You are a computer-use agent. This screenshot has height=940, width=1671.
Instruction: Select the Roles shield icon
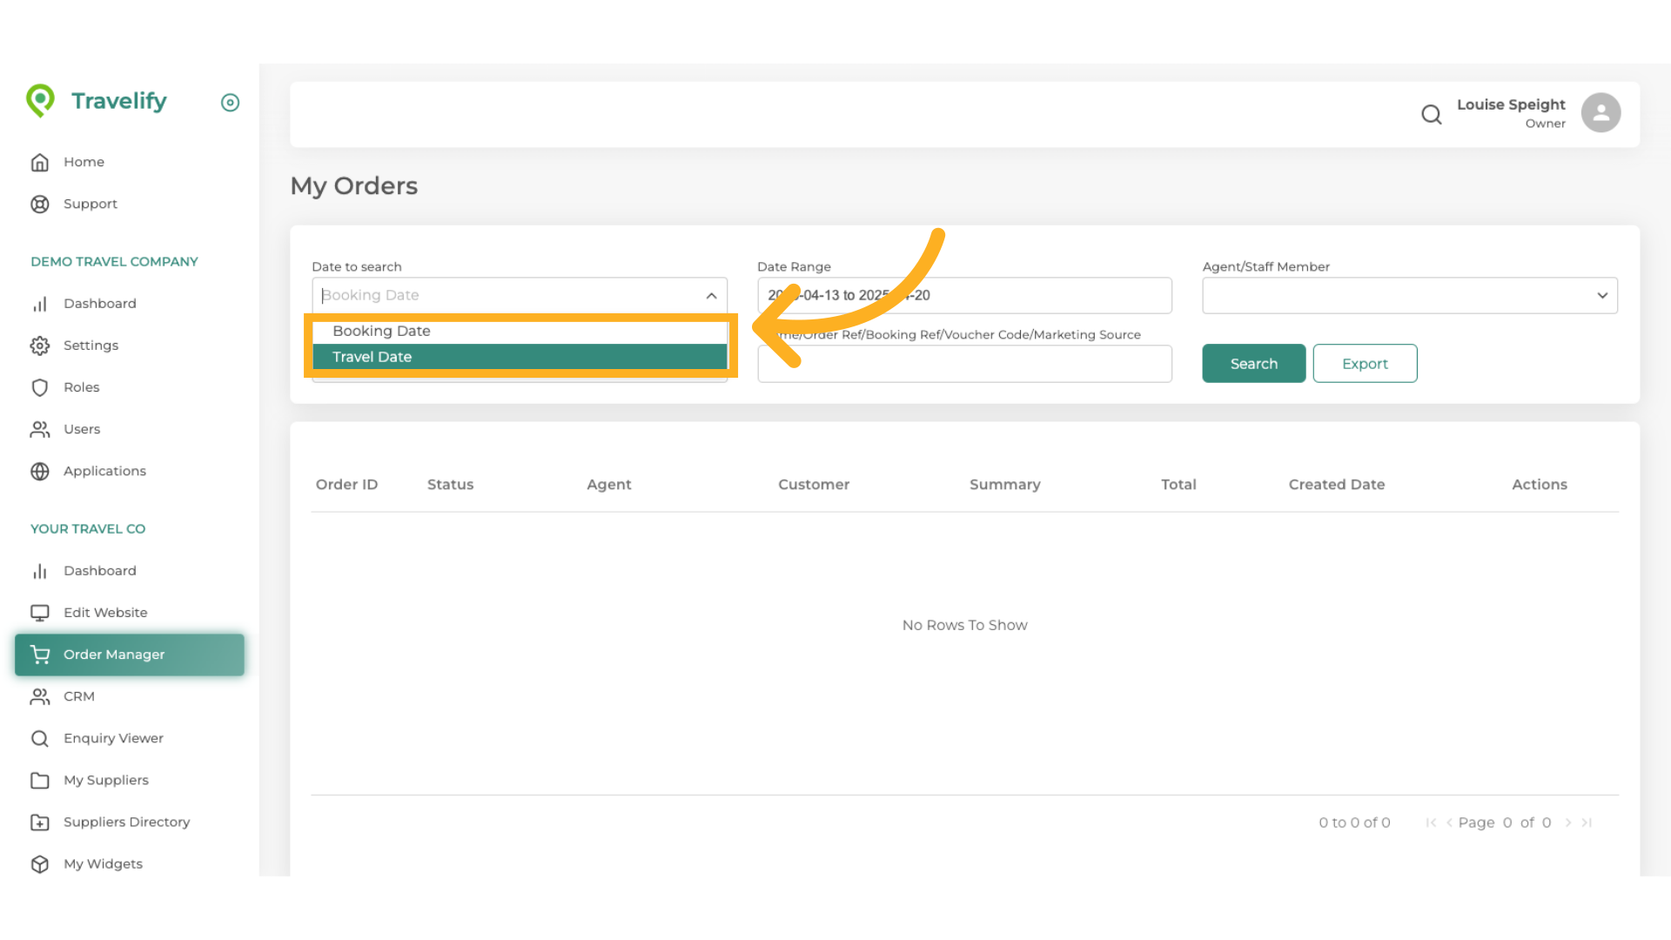pyautogui.click(x=40, y=387)
